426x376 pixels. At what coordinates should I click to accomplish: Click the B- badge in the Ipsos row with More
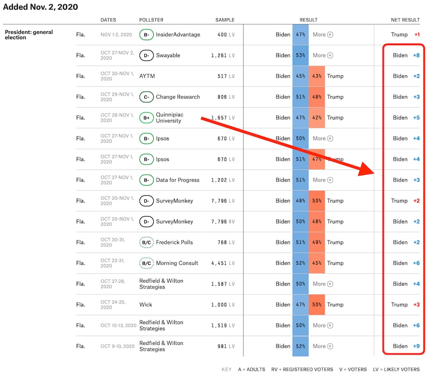(x=147, y=139)
